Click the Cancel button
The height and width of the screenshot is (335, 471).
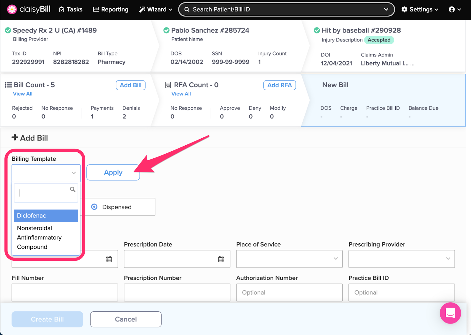126,319
